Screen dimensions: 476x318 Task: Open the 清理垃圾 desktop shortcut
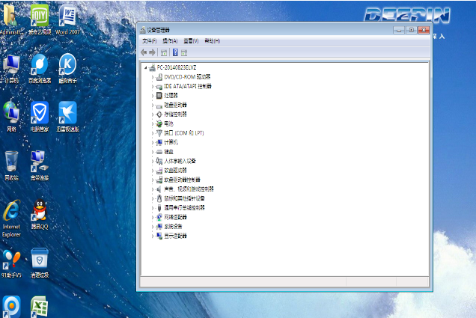40,263
